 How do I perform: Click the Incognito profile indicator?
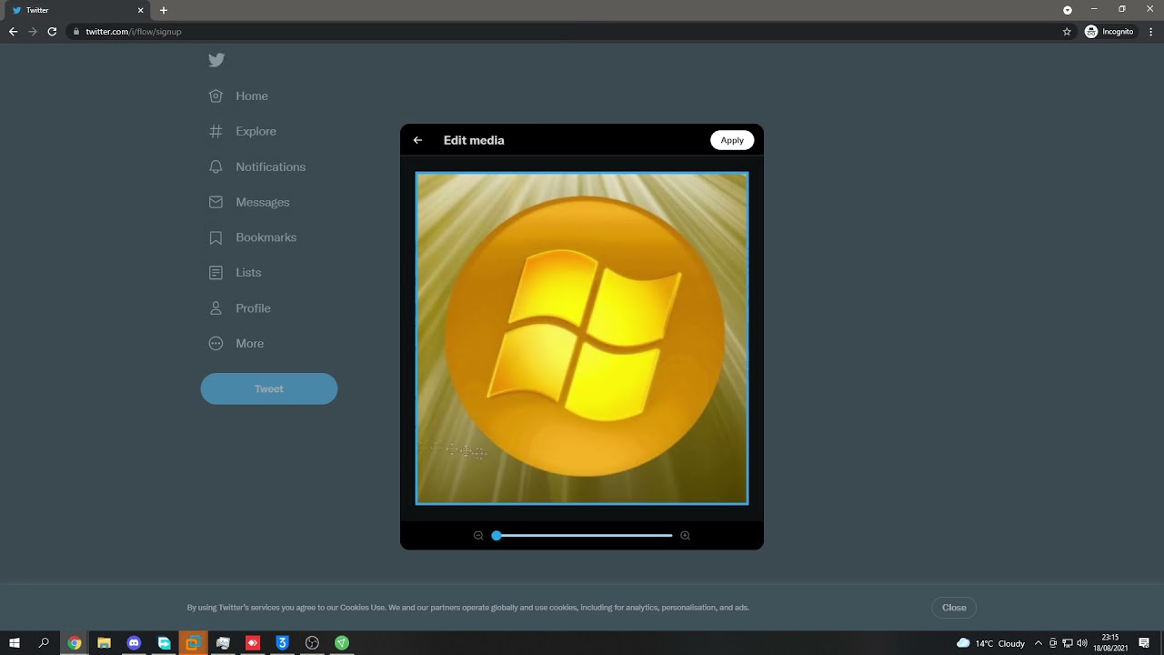[1109, 32]
